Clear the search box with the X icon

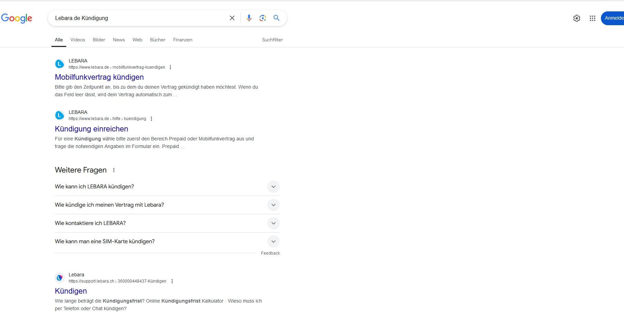coord(232,18)
